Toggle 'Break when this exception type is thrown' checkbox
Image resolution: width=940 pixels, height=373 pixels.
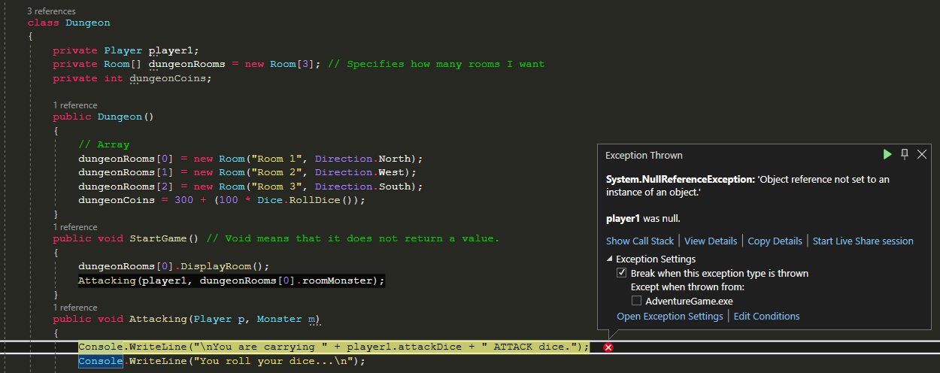click(x=622, y=273)
